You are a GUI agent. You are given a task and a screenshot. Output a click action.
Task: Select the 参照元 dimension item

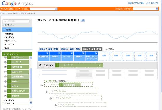click(18, 81)
